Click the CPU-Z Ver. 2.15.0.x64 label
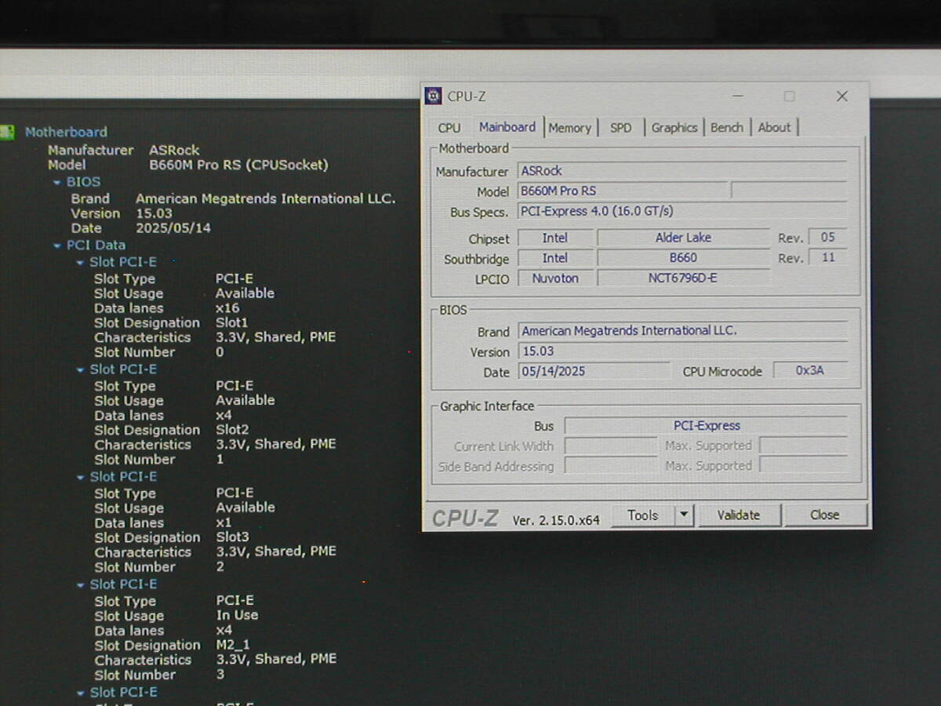 pos(556,520)
